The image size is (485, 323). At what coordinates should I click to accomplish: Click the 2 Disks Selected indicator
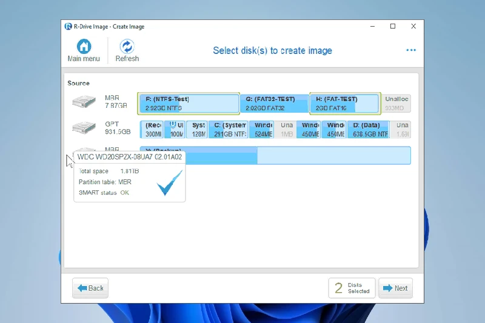pos(352,288)
